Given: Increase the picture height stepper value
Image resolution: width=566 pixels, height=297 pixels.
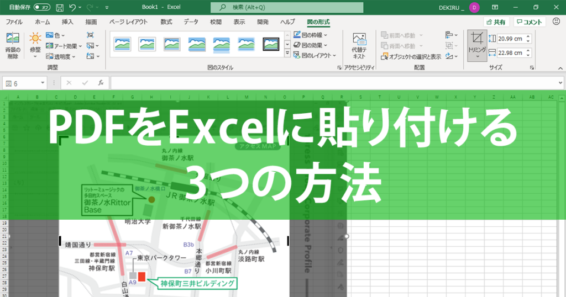Looking at the screenshot, I should (x=528, y=36).
